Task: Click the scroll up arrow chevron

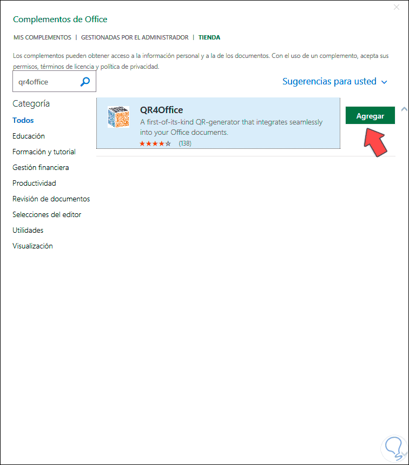Action: (x=404, y=109)
